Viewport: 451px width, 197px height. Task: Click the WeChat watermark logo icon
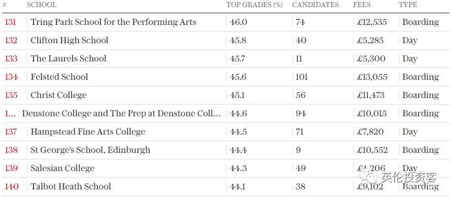[x=369, y=176]
